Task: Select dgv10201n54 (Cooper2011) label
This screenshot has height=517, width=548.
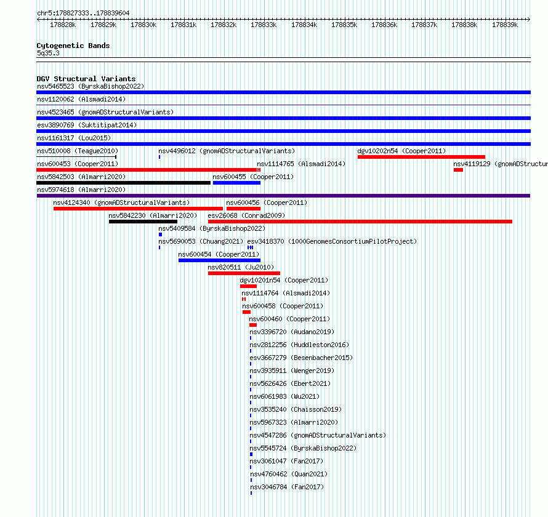Action: [284, 280]
